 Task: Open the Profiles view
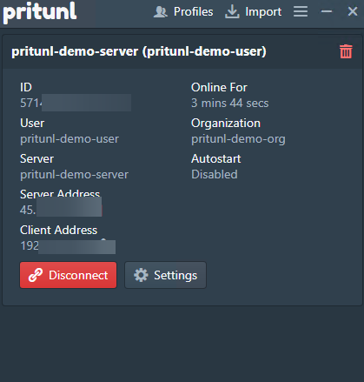click(183, 12)
